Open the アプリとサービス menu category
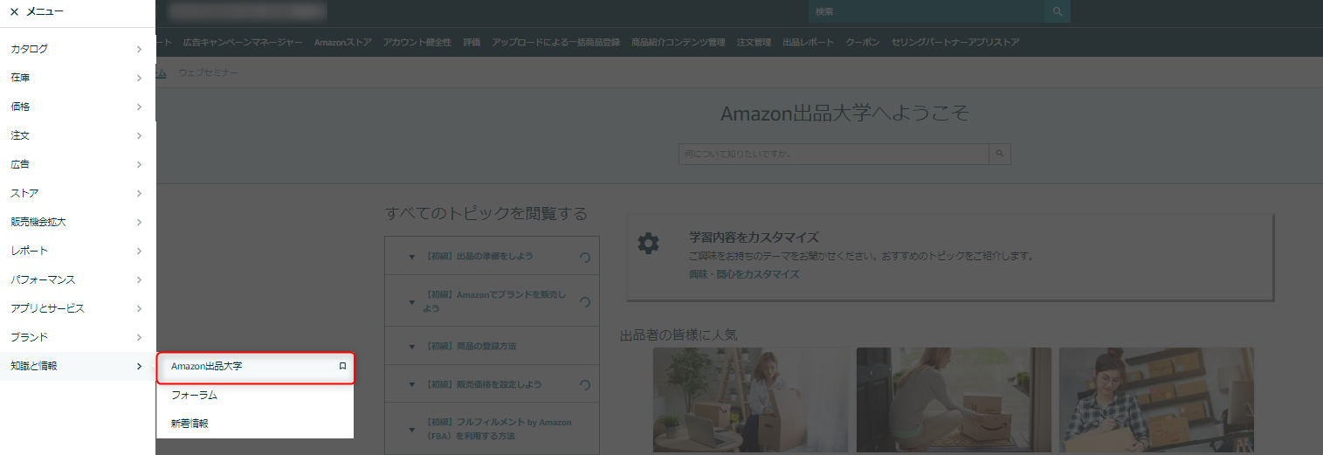This screenshot has width=1323, height=455. (x=78, y=308)
